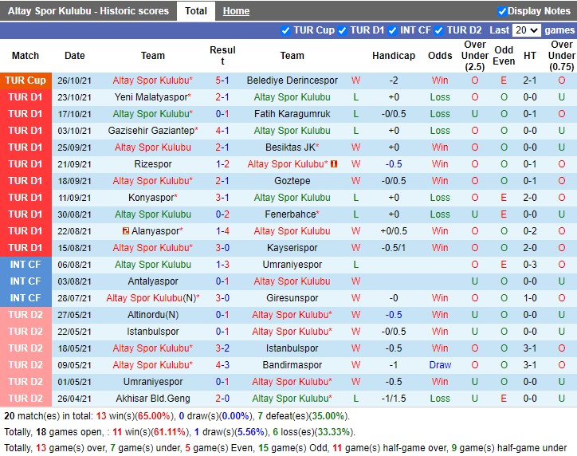Uncheck the TUR Cup filter checkbox
577x456 pixels.
[x=285, y=30]
